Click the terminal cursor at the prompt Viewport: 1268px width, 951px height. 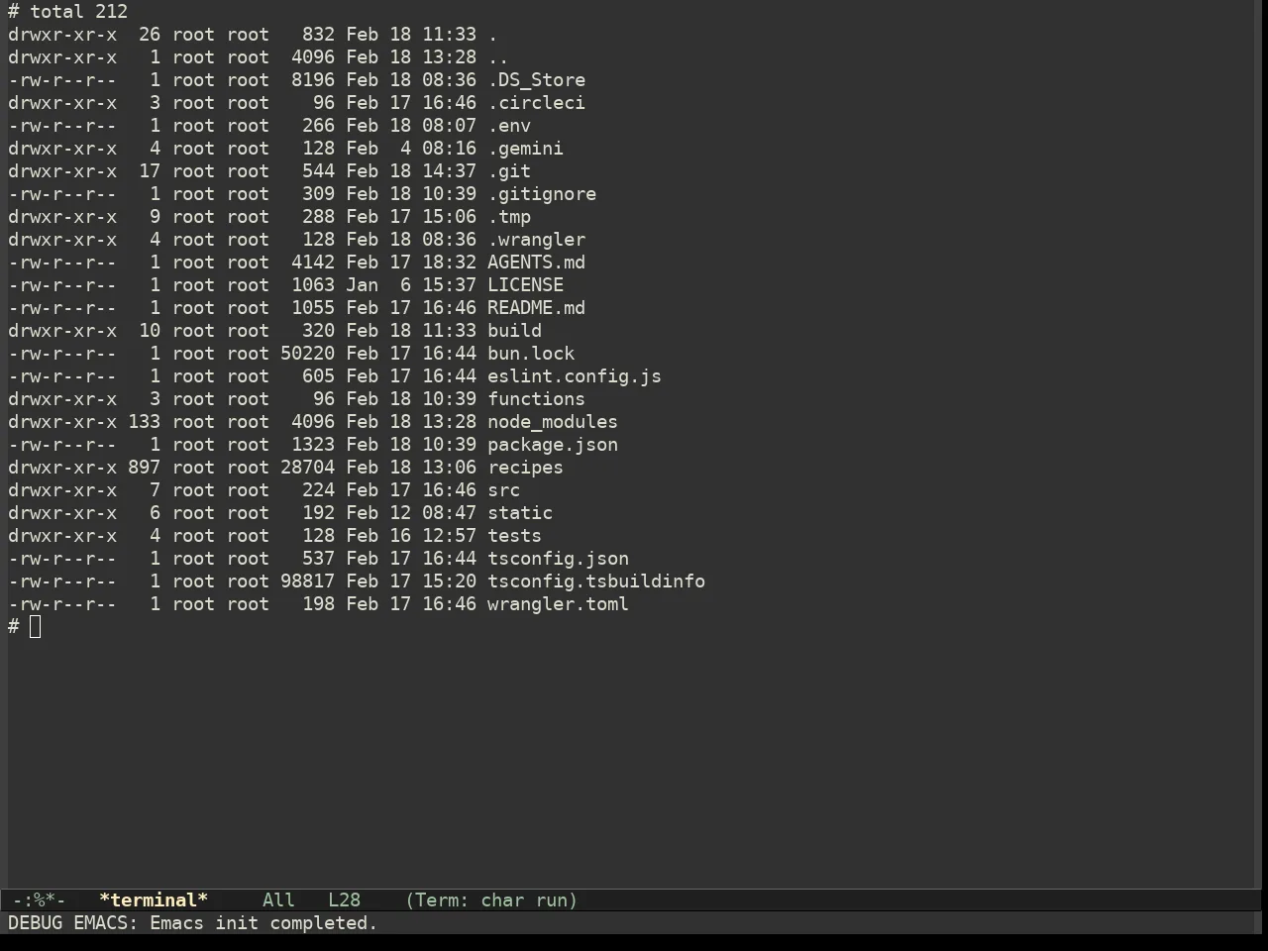(x=36, y=626)
